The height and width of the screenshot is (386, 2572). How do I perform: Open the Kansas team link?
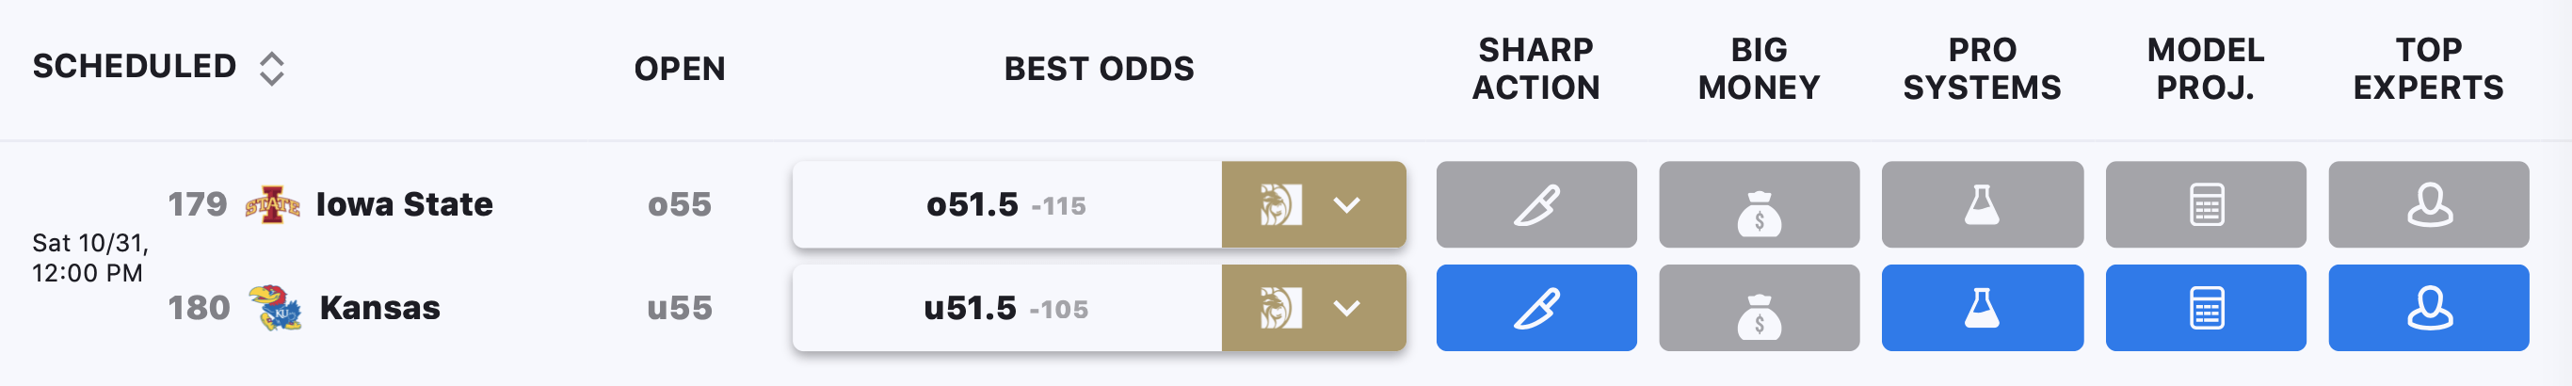379,307
